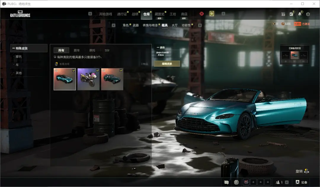
Task: Open the yellow crate box icon
Action: pos(212,14)
